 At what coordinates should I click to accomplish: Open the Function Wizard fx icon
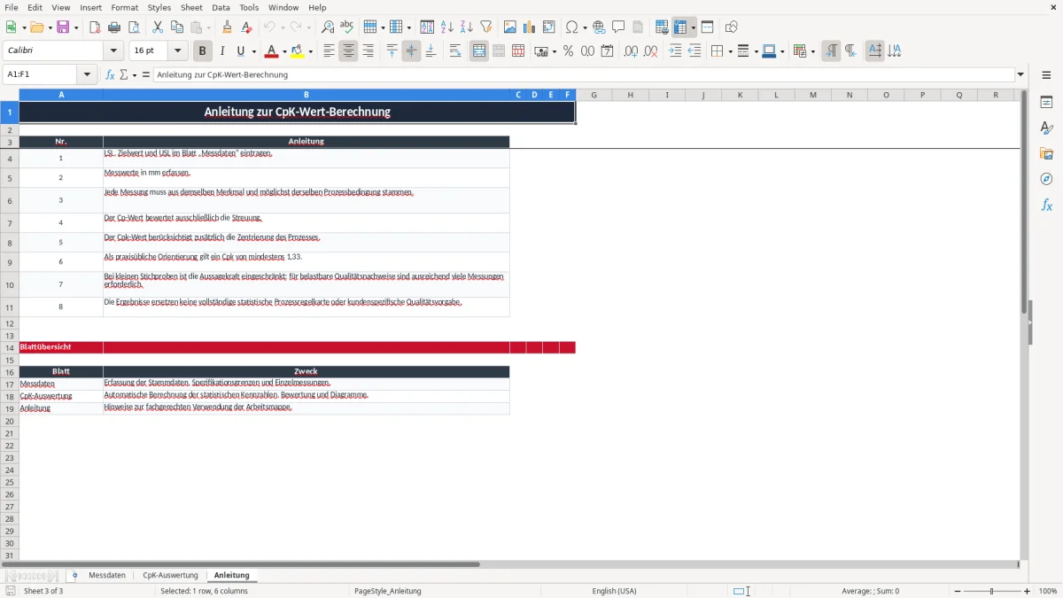point(110,74)
